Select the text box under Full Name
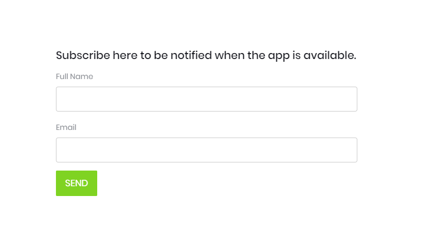435x235 pixels. tap(206, 99)
